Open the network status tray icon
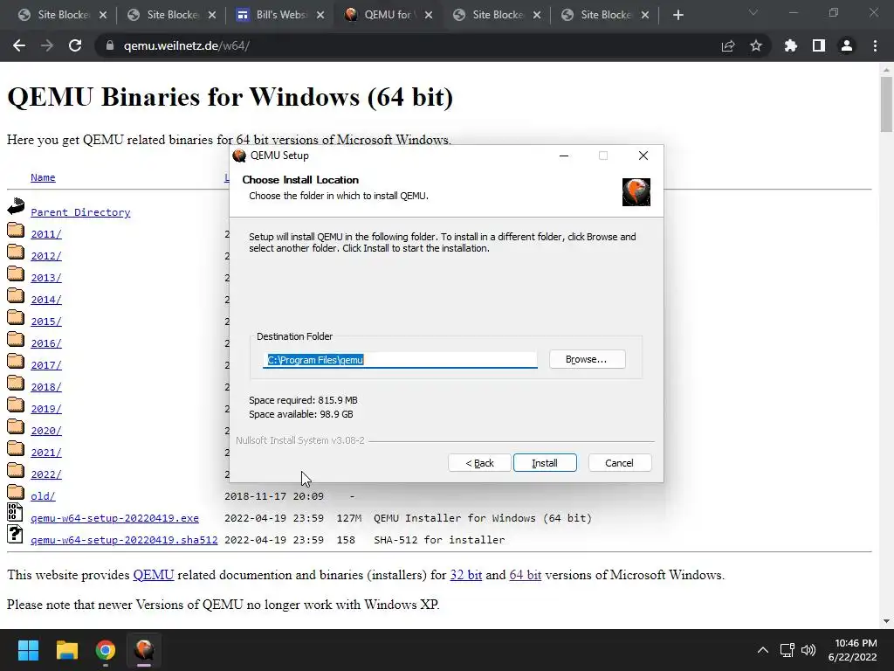The image size is (894, 671). pos(787,650)
